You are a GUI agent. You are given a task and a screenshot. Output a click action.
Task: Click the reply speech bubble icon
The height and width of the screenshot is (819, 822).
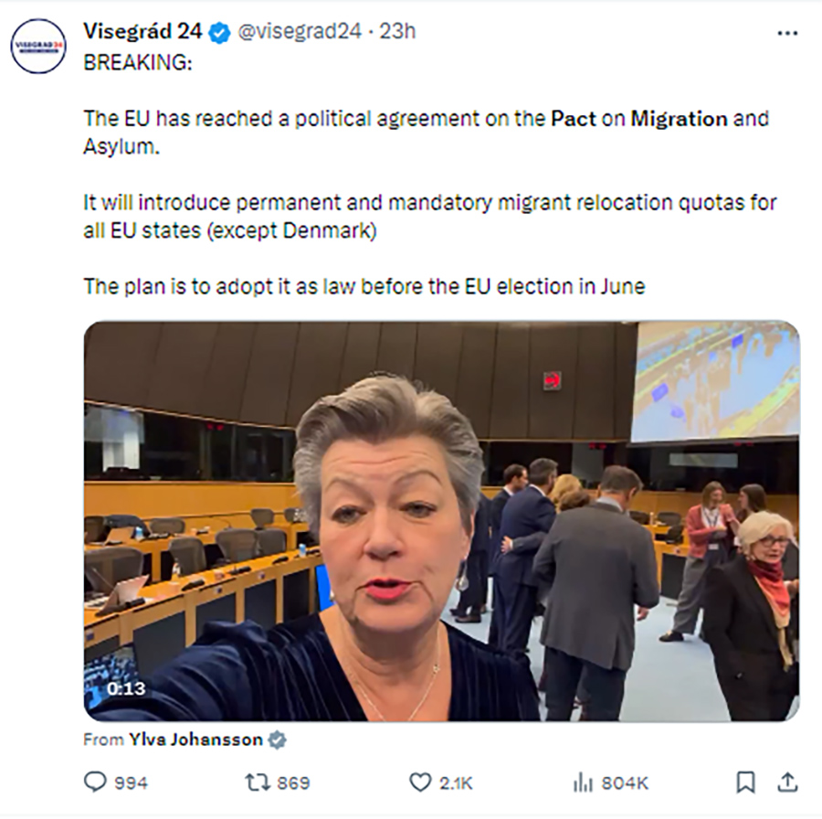pyautogui.click(x=96, y=782)
